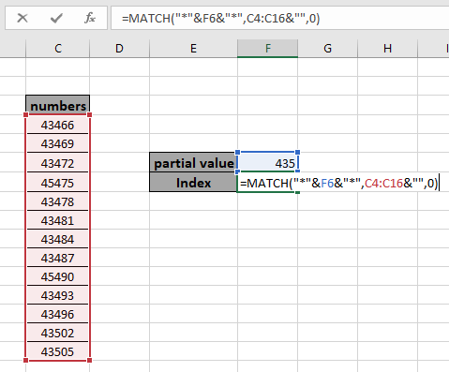Select the cell containing 43478
Image resolution: width=449 pixels, height=372 pixels.
pyautogui.click(x=58, y=201)
